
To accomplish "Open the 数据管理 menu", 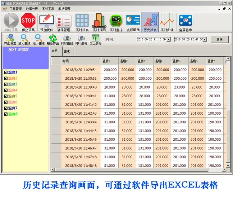I will [x=64, y=9].
